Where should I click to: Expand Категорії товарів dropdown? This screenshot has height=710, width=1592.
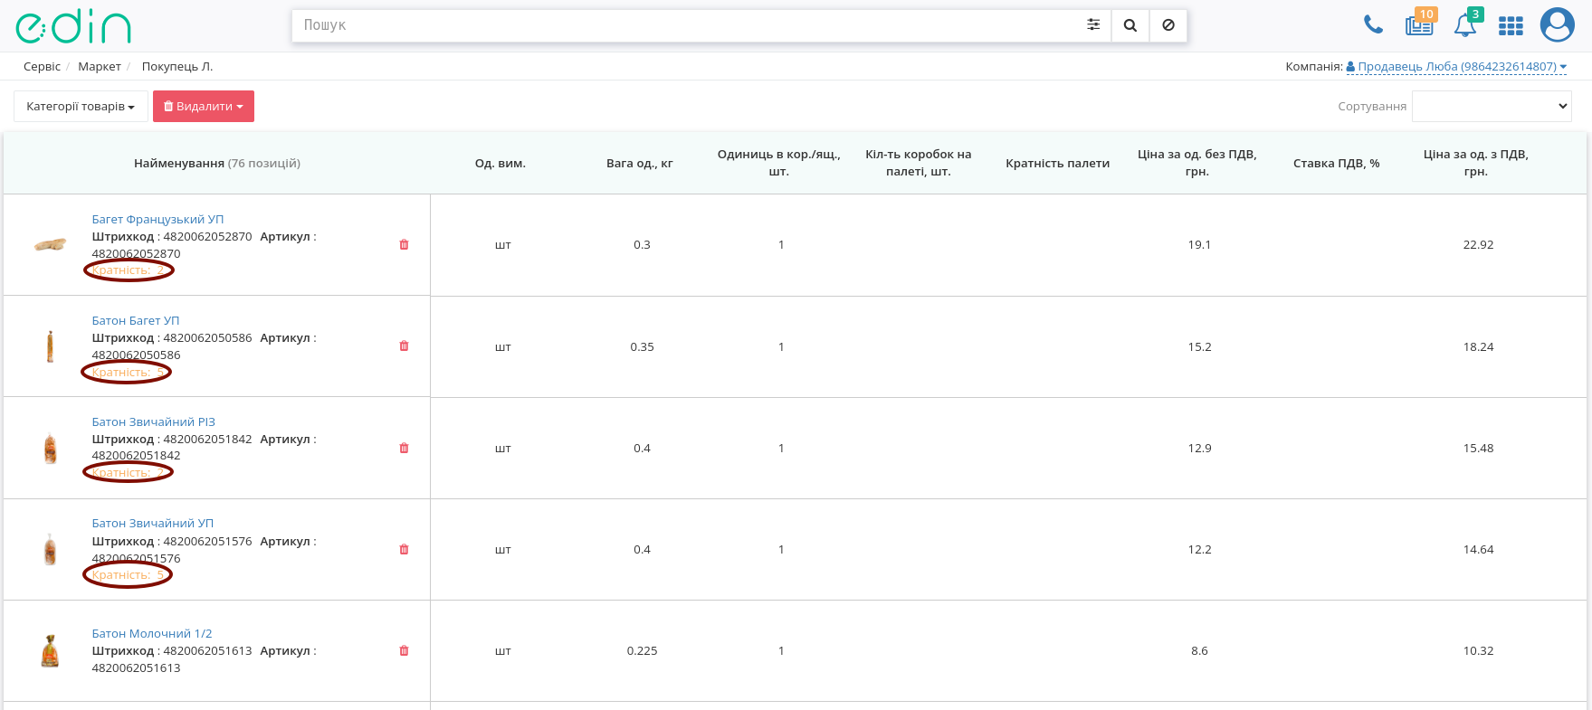click(81, 106)
